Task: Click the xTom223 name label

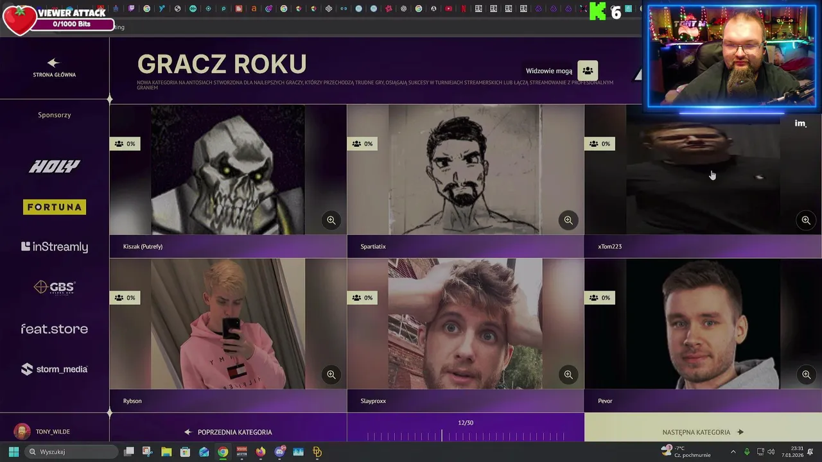Action: [x=609, y=246]
